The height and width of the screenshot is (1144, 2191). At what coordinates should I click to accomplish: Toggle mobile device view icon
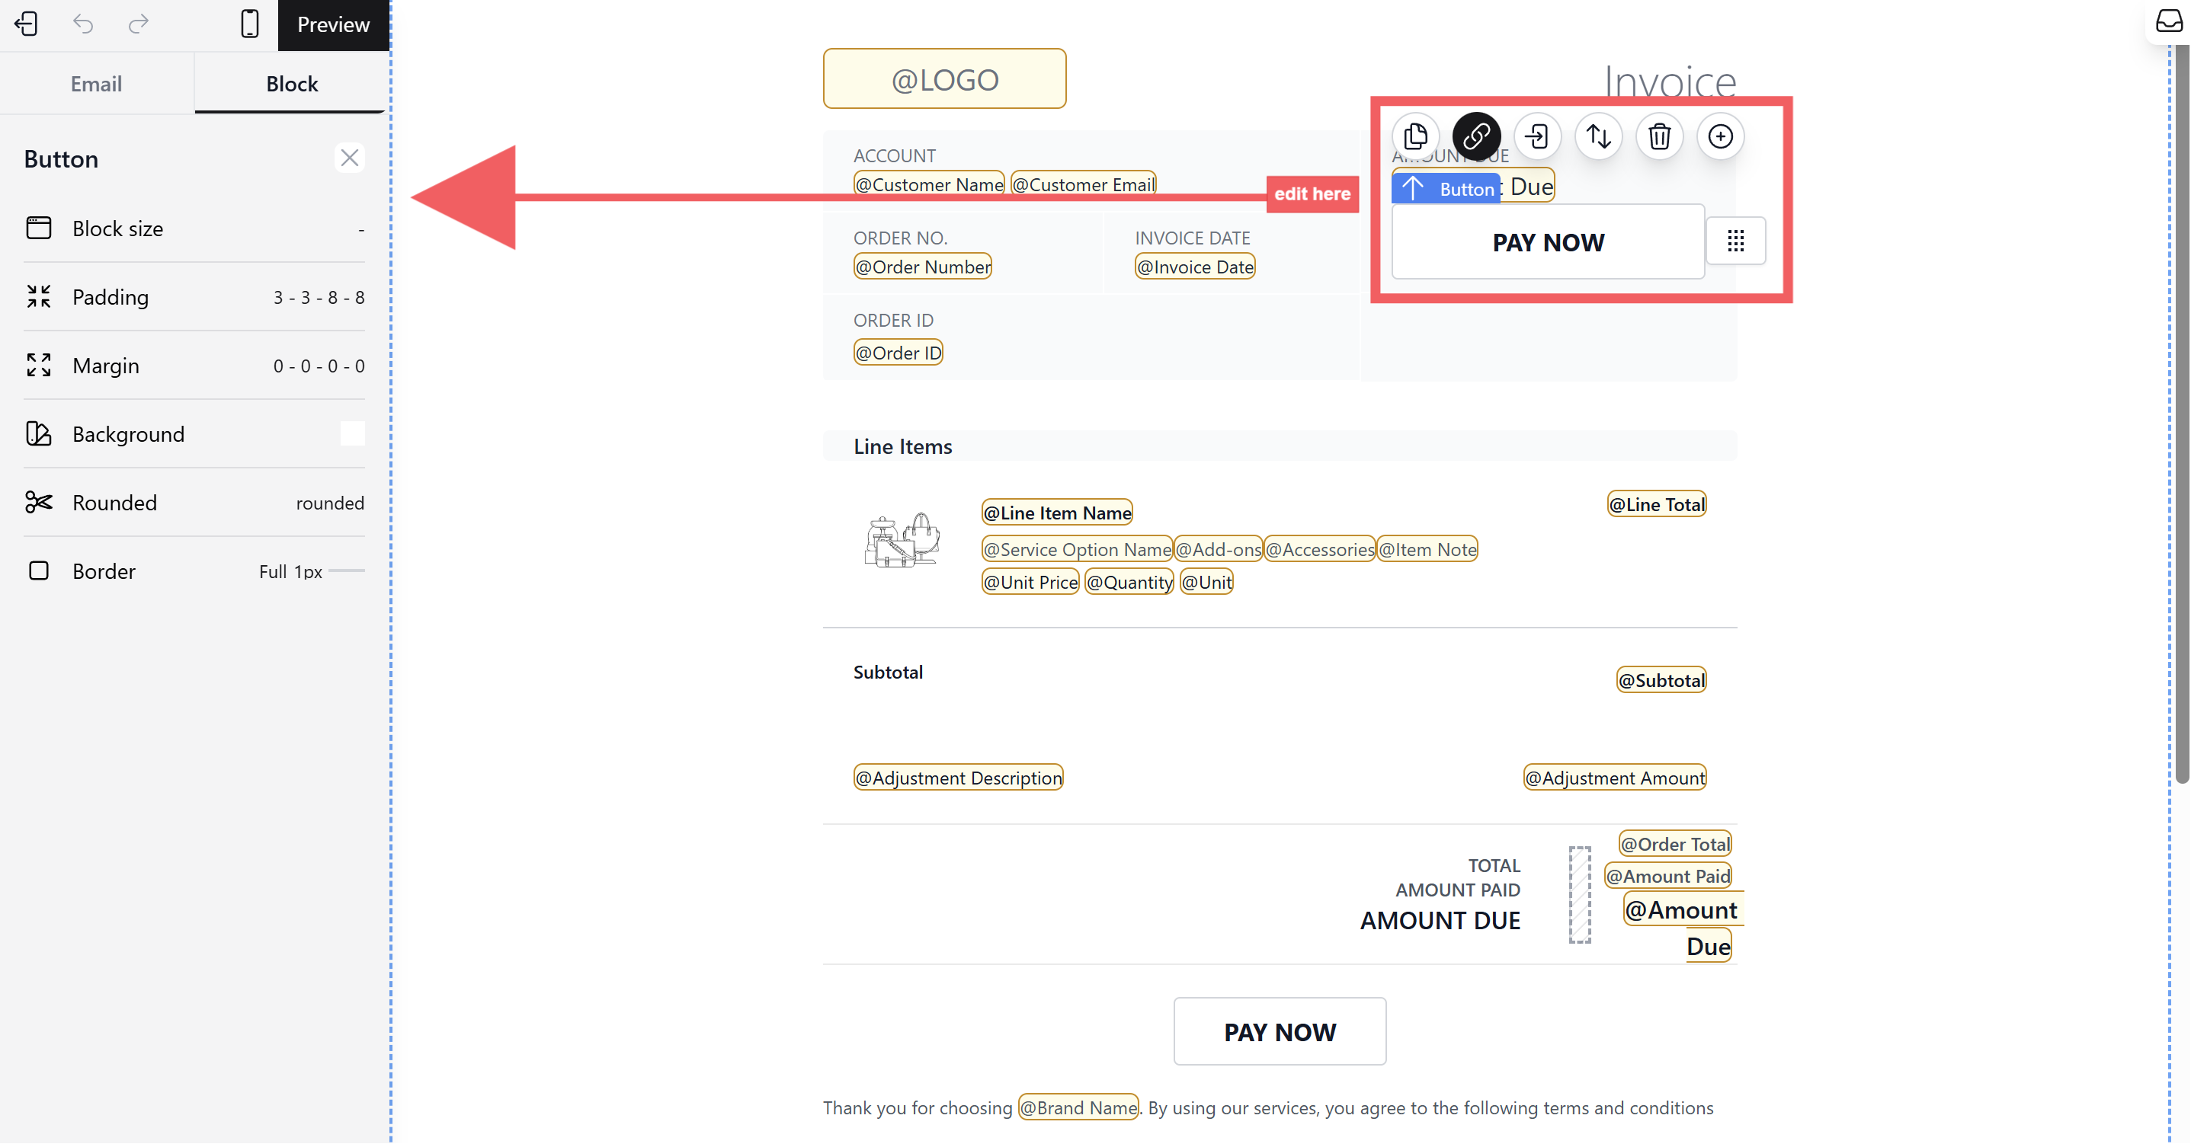click(249, 24)
